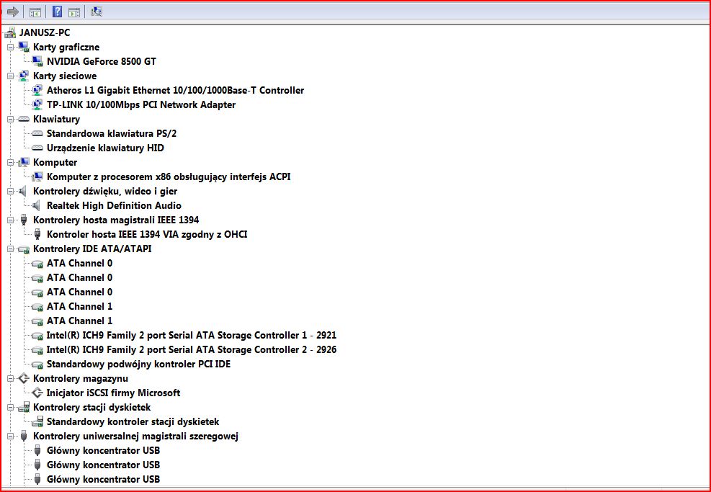Click the Intel ICH9 Controller 1 - 2921 icon
This screenshot has height=492, width=711.
(37, 336)
